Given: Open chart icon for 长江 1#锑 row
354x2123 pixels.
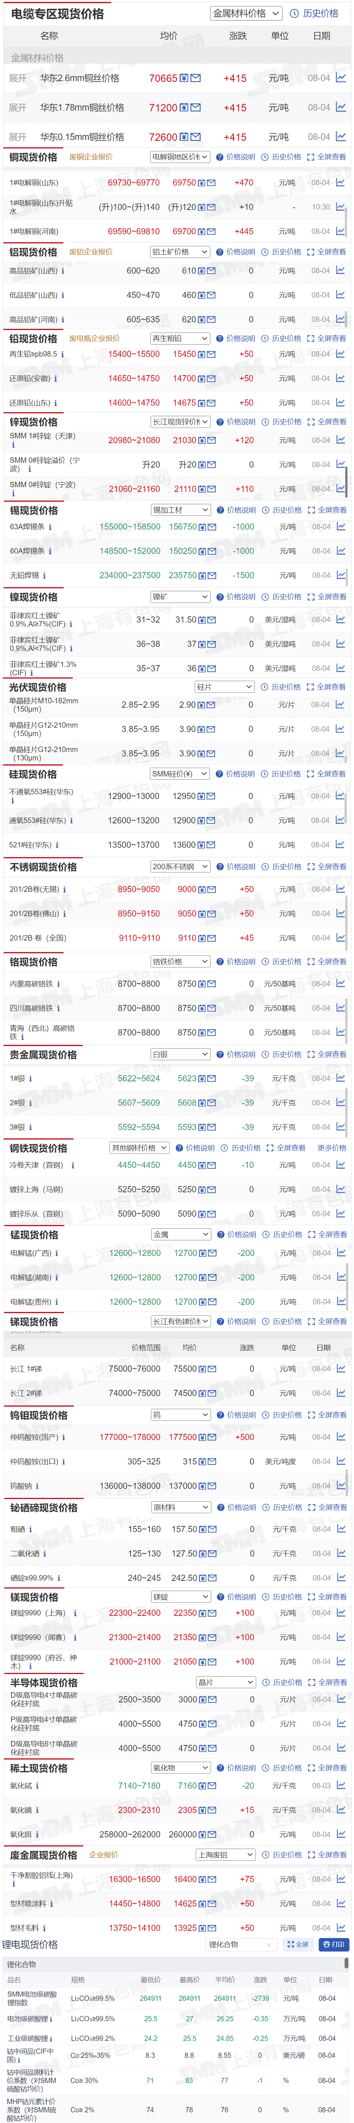Looking at the screenshot, I should [x=341, y=1368].
